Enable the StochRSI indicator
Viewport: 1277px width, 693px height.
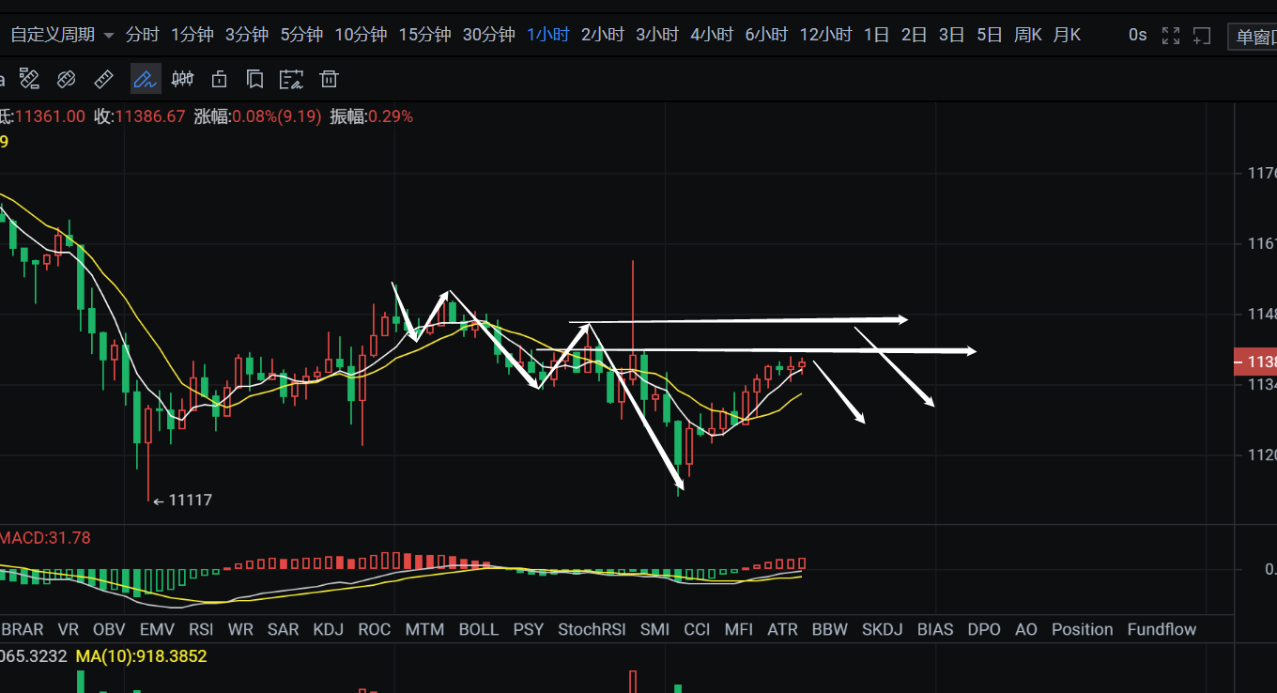592,629
